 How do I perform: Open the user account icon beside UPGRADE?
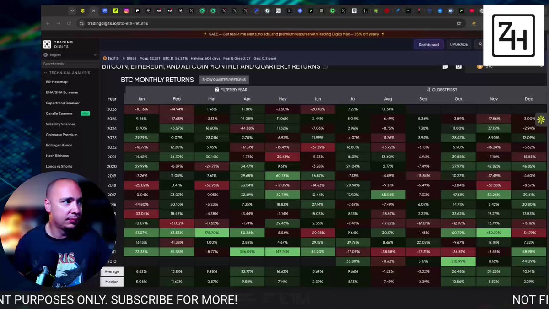pyautogui.click(x=480, y=44)
